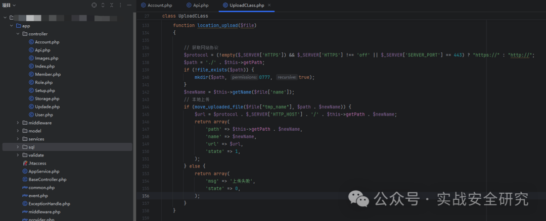This screenshot has height=221, width=546.
Task: Expand the services folder
Action: pyautogui.click(x=18, y=139)
